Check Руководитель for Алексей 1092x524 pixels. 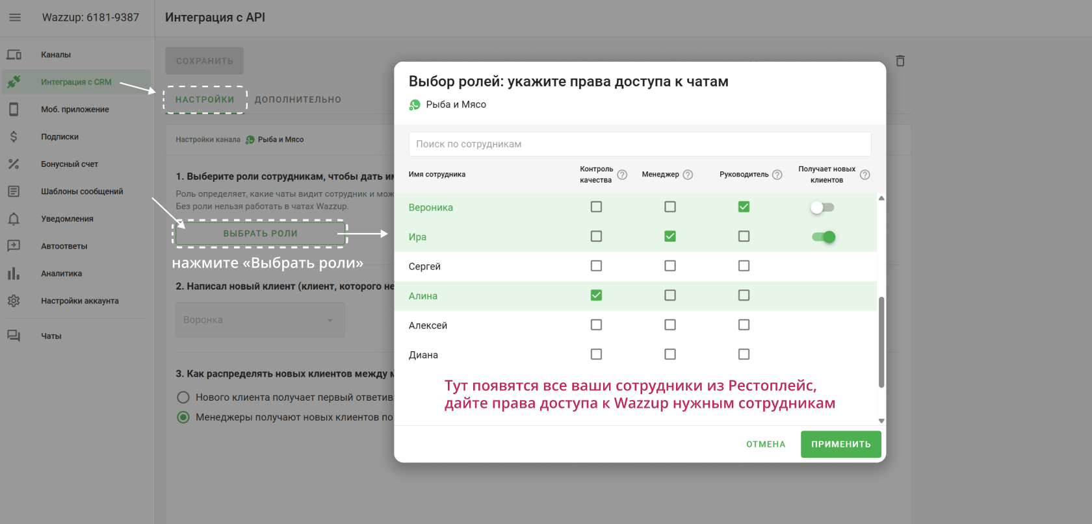744,325
